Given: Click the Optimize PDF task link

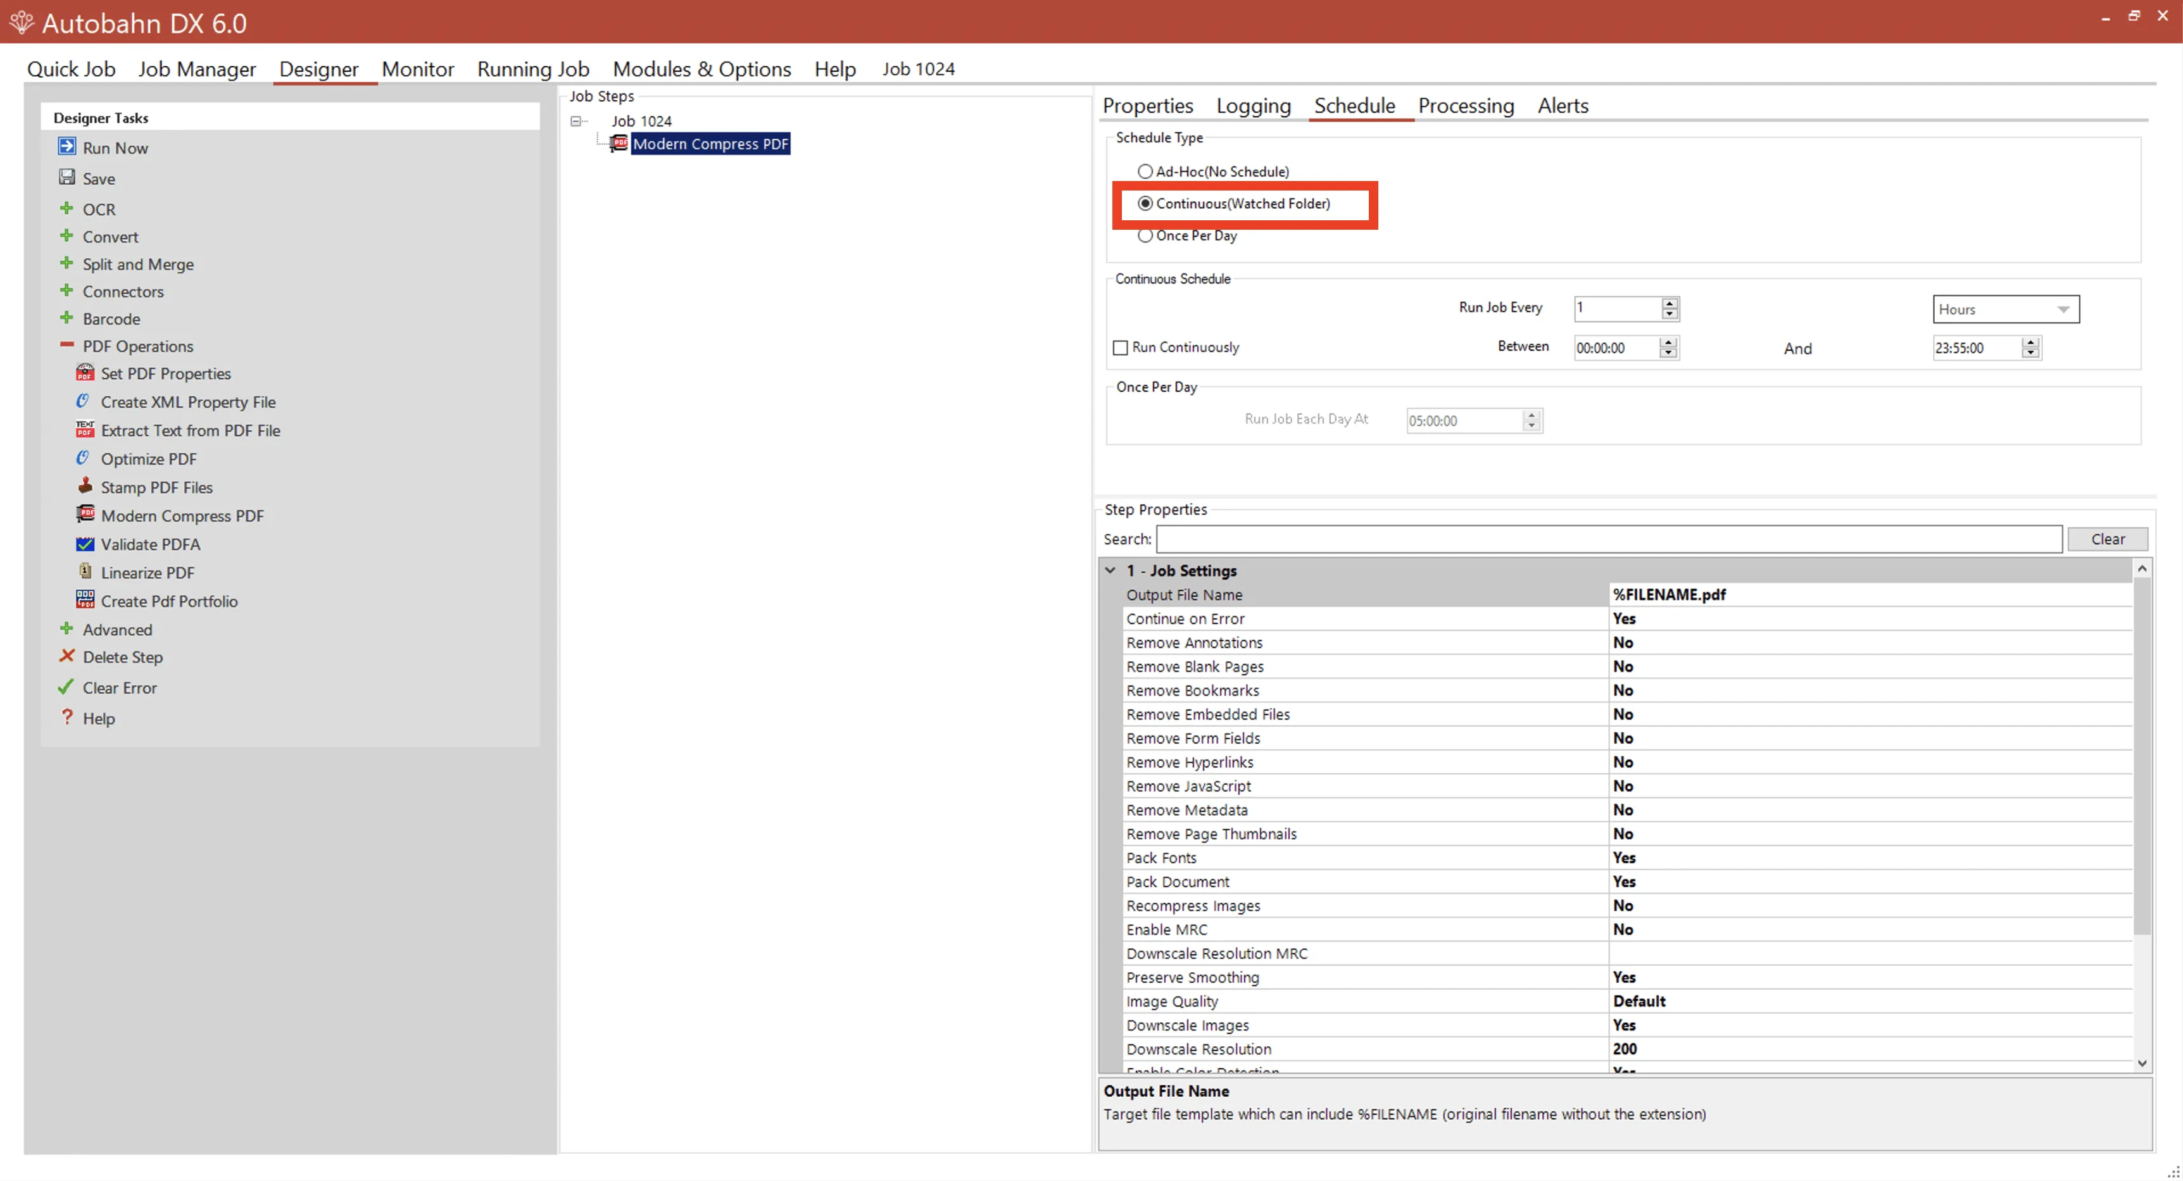Looking at the screenshot, I should point(149,459).
